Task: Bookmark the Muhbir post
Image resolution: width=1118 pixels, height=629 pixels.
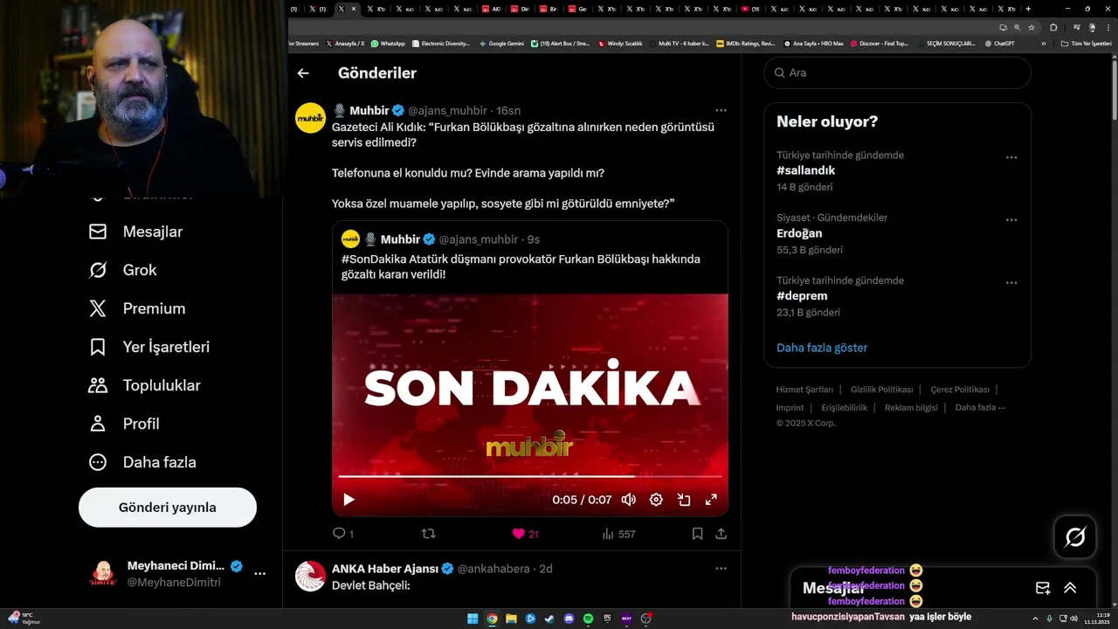Action: (x=697, y=533)
